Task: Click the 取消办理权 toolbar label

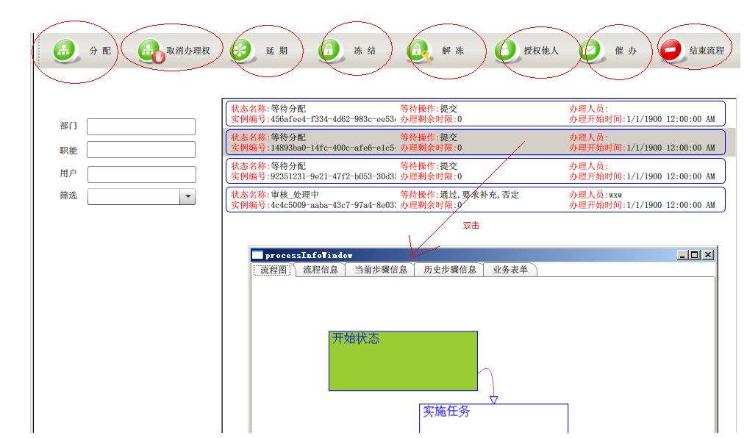Action: coord(188,51)
